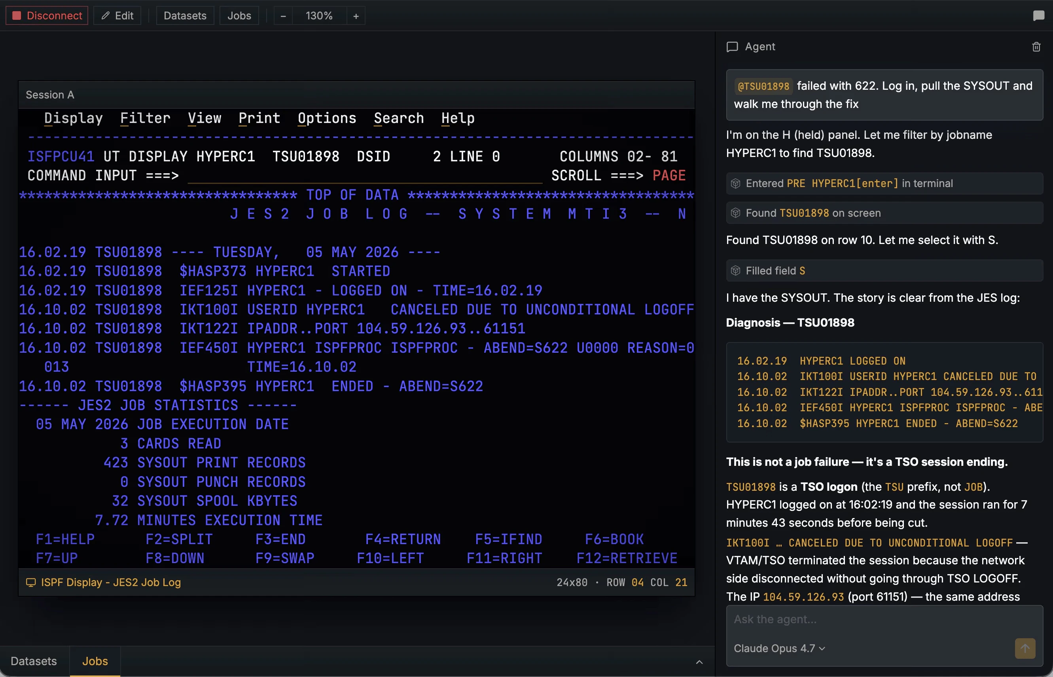Open the Search menu in ISPF
The height and width of the screenshot is (677, 1053).
tap(399, 118)
